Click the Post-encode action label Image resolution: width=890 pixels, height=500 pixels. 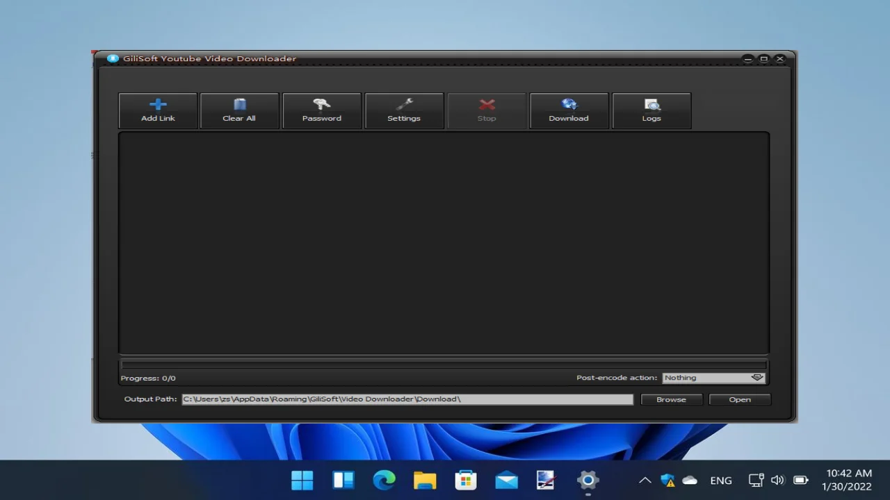click(616, 378)
